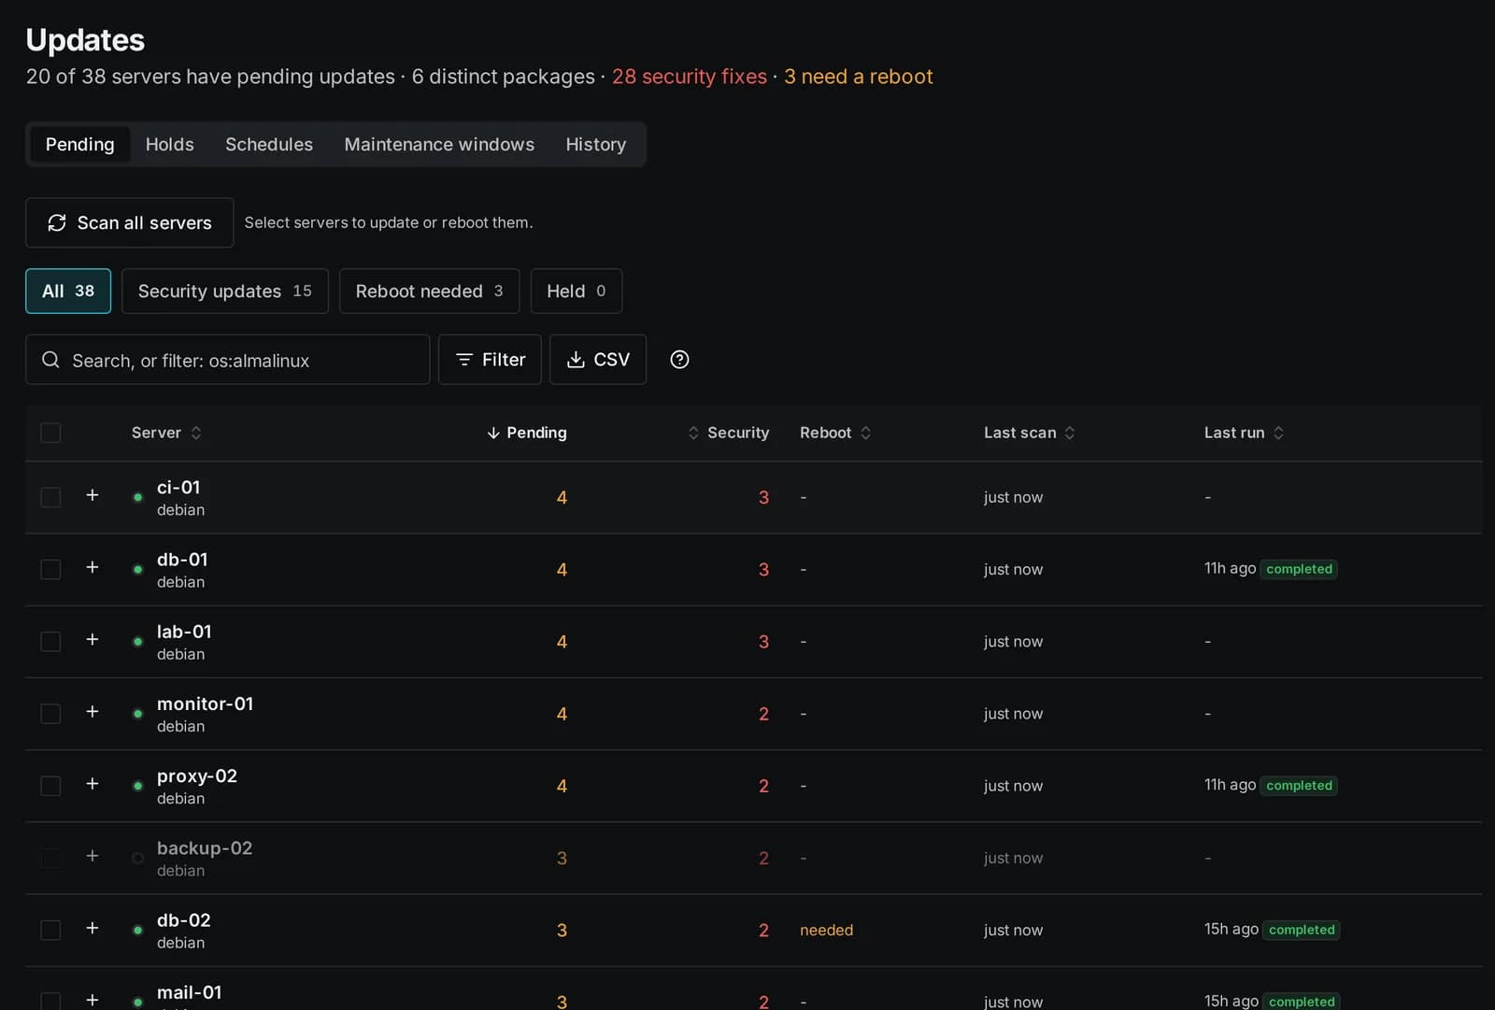Viewport: 1495px width, 1010px height.
Task: Select the proxy-02 row checkbox
Action: 50,785
